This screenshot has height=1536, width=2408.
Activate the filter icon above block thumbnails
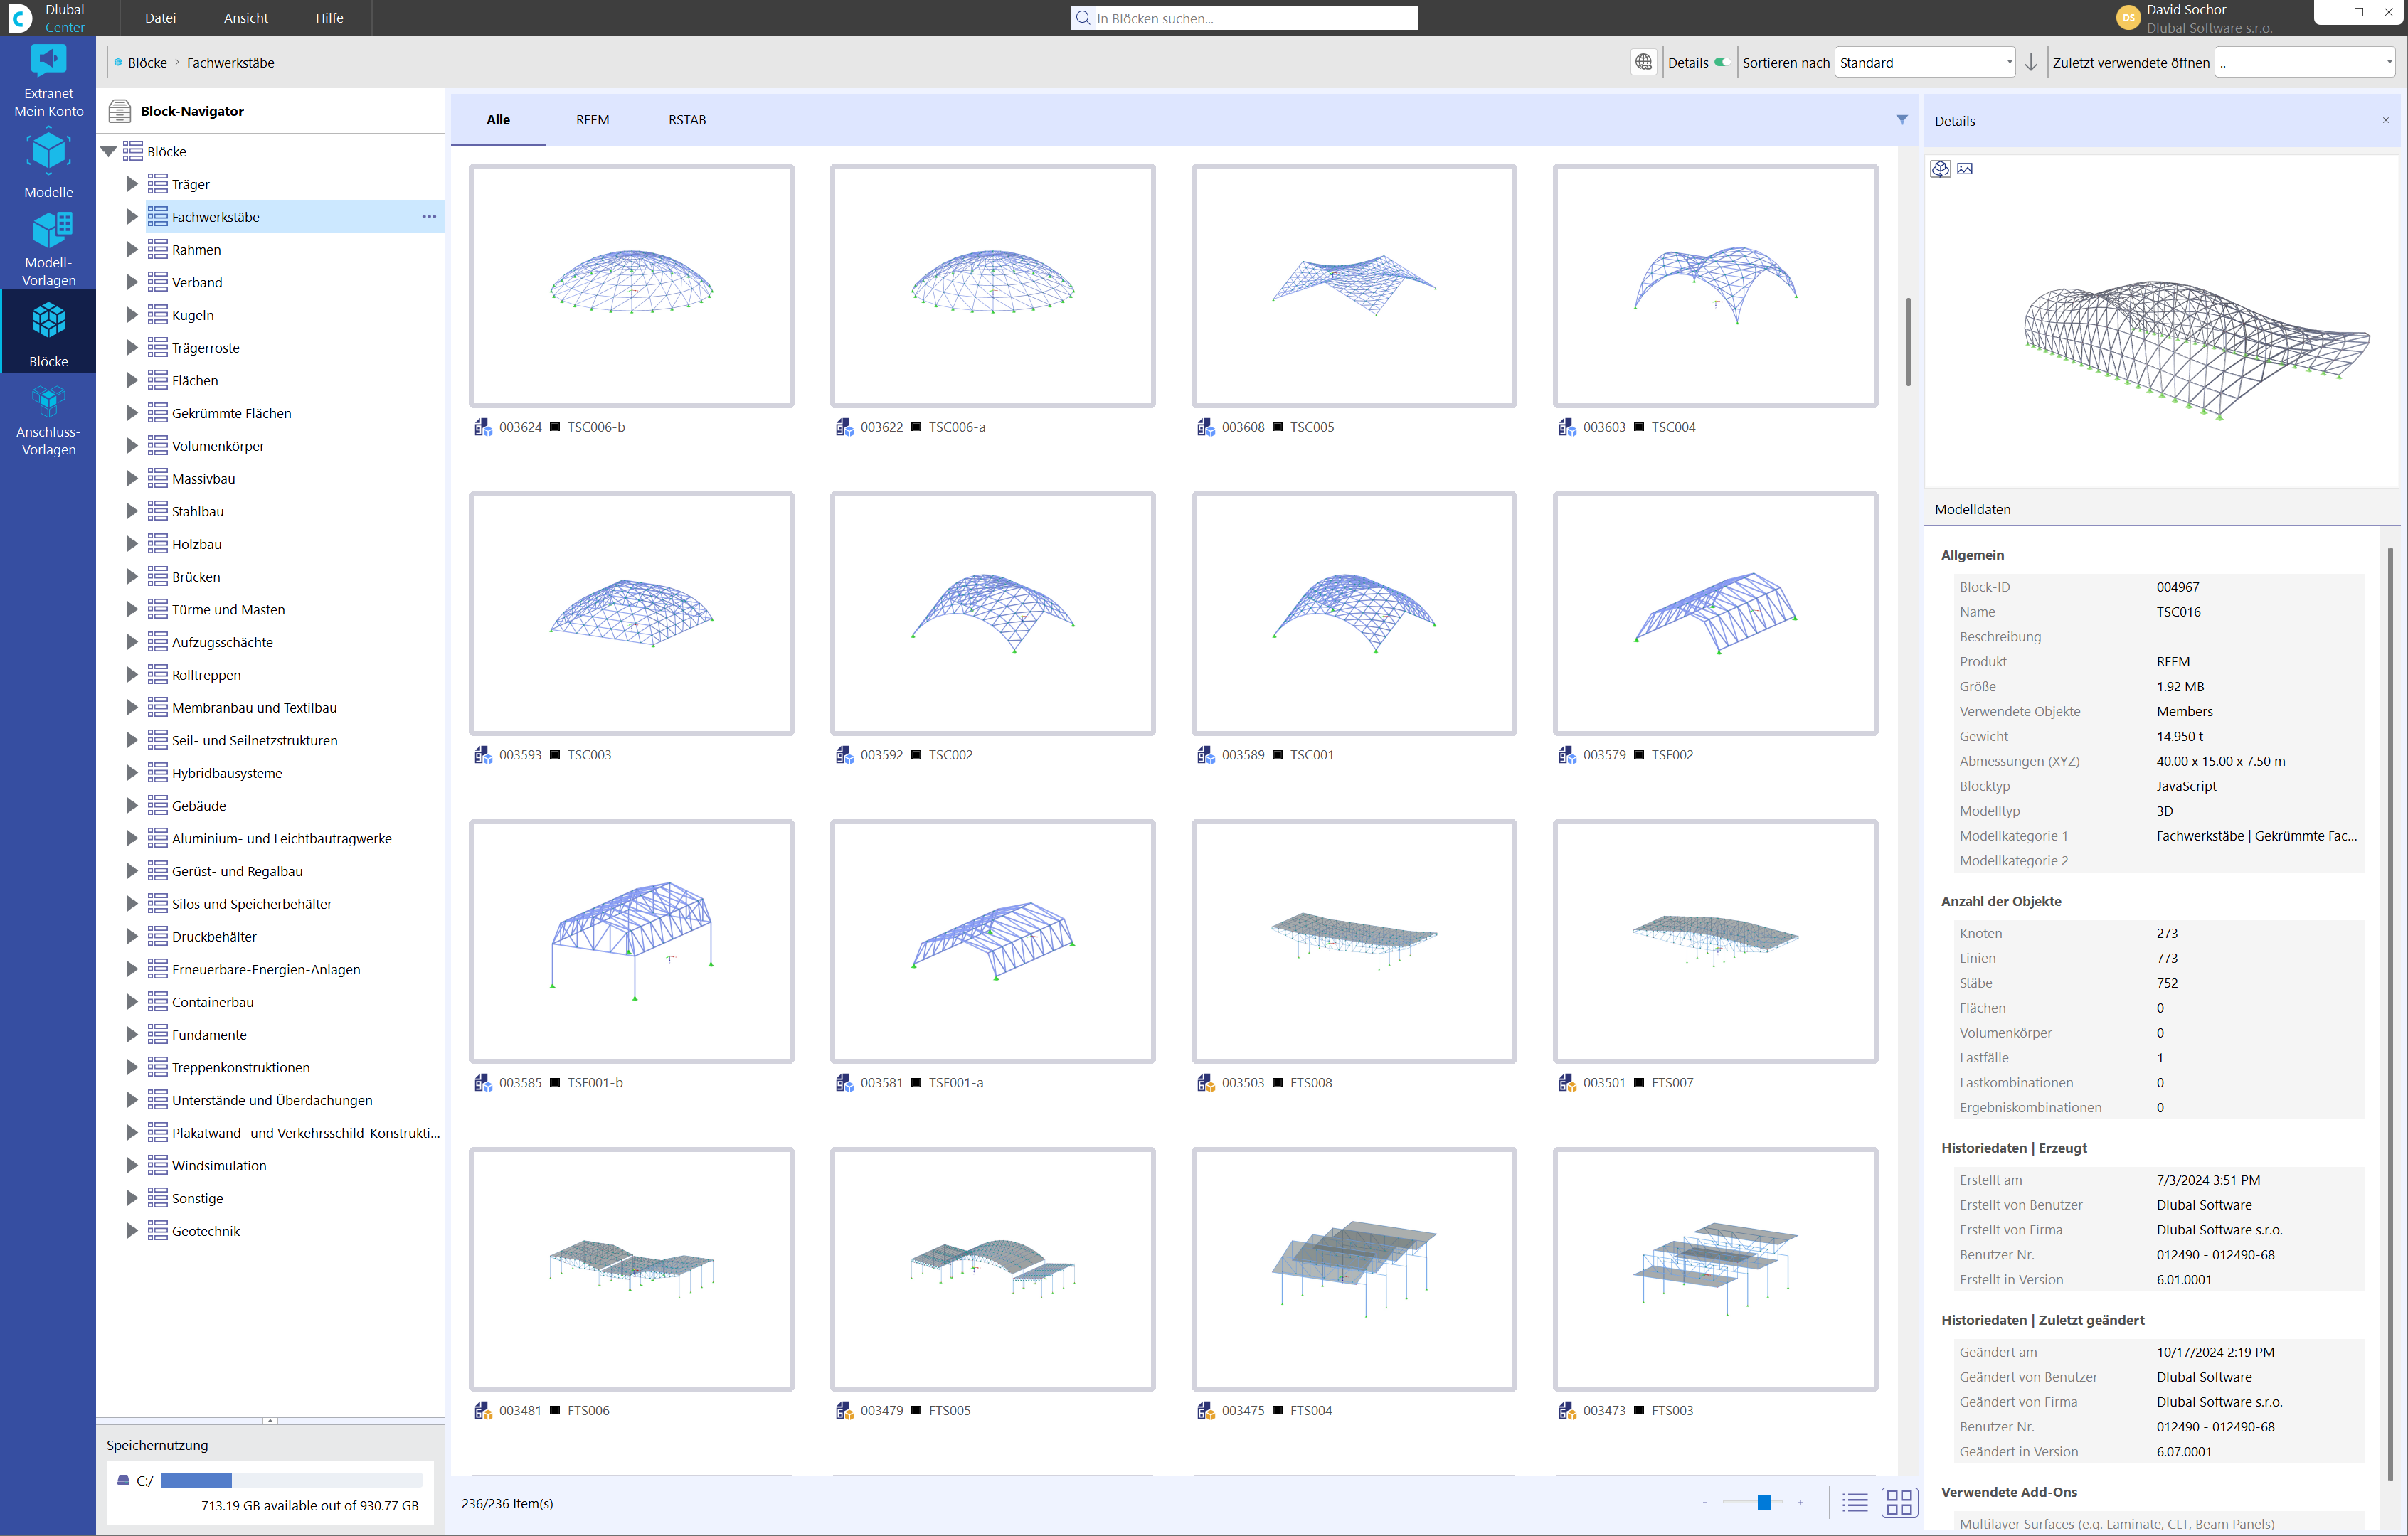tap(1901, 120)
